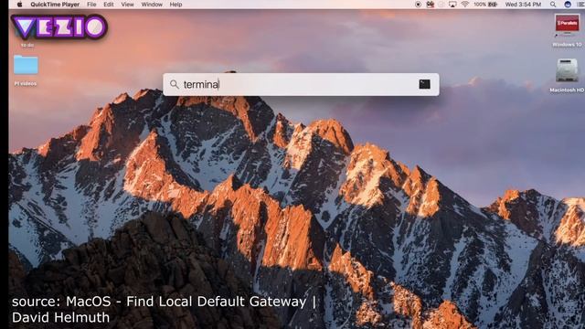The image size is (585, 329).
Task: Click the Macintosh HD label
Action: (567, 90)
